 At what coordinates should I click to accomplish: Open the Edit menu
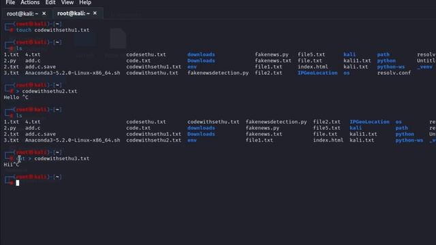(50, 3)
